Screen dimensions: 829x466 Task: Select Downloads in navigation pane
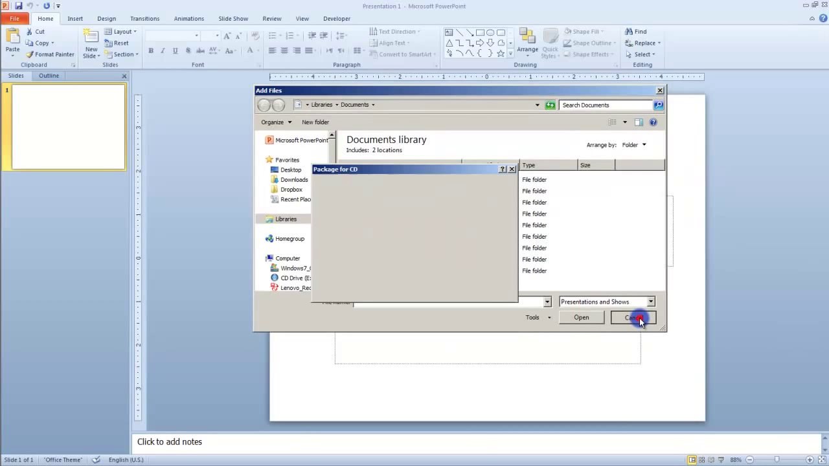click(289, 180)
